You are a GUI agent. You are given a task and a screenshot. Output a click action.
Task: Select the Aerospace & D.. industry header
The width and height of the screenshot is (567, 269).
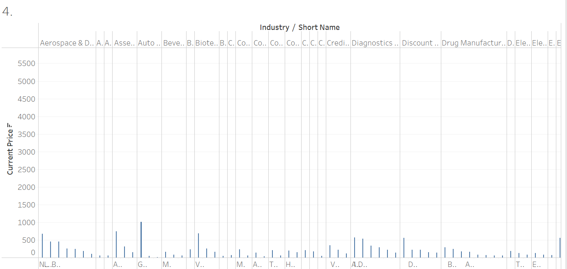[67, 43]
